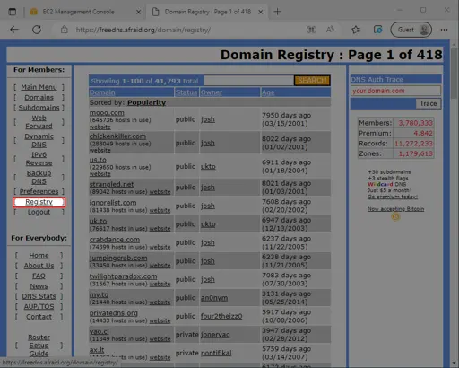Click the Trace button
The height and width of the screenshot is (368, 459).
429,103
